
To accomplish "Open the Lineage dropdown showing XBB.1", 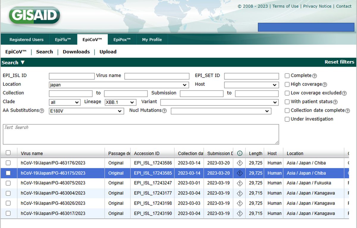I will coord(120,102).
